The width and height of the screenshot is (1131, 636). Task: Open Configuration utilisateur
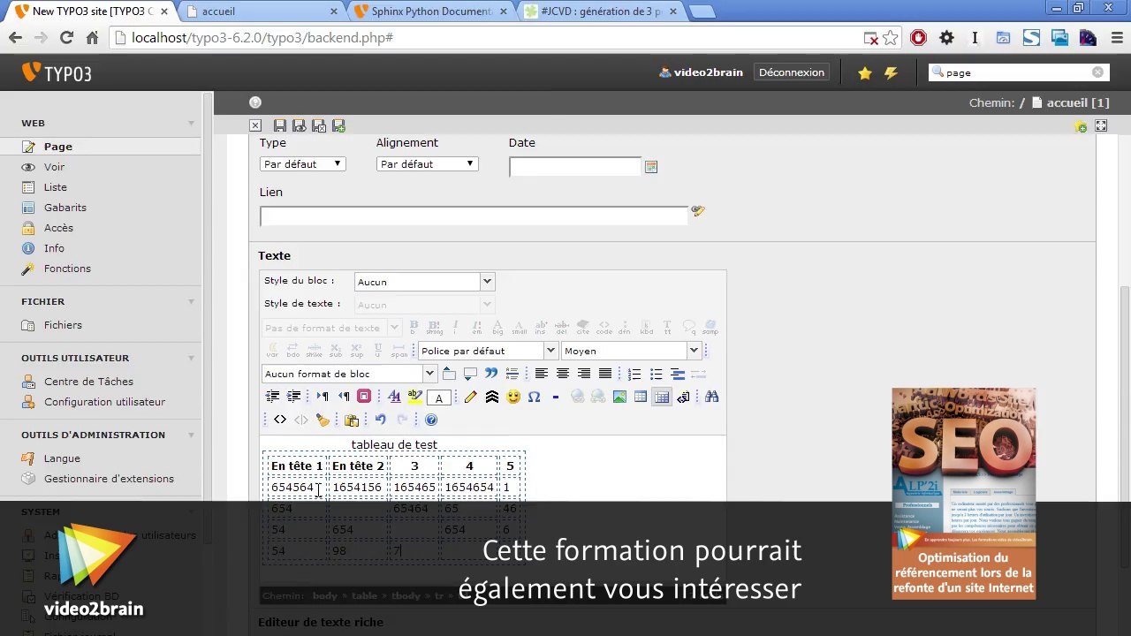[104, 402]
